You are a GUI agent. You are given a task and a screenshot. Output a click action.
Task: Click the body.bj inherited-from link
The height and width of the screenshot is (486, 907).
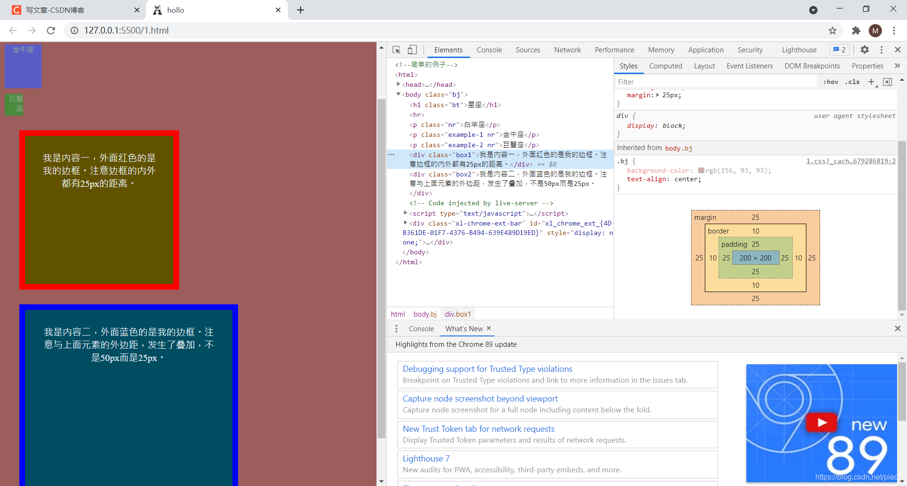(678, 148)
